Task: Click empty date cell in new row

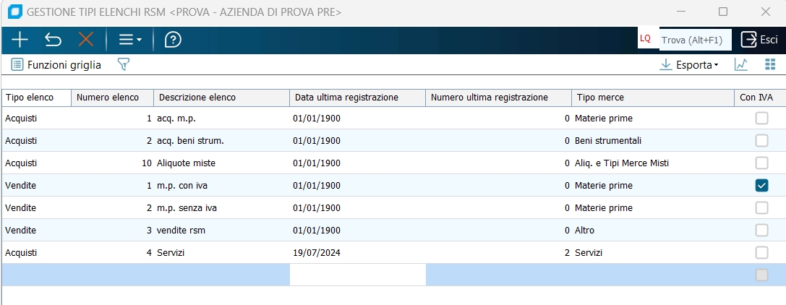Action: [357, 275]
